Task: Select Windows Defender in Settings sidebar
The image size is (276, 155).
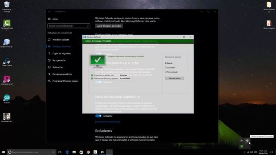Action: tap(62, 46)
